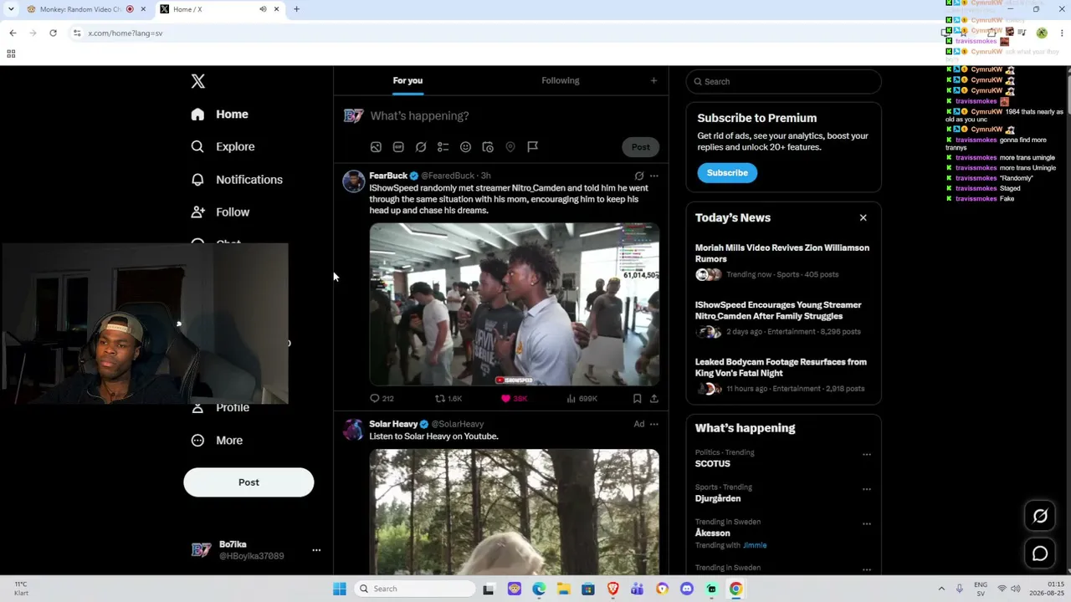Switch to the For you tab
This screenshot has width=1071, height=602.
click(407, 80)
